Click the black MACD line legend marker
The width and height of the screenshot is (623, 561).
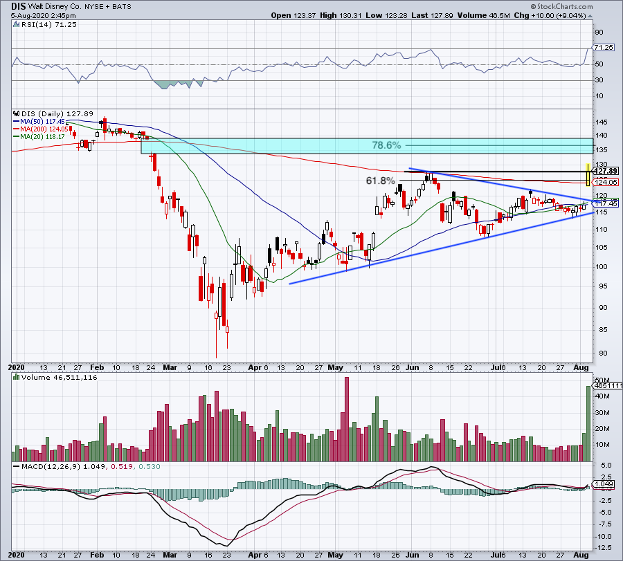16,466
